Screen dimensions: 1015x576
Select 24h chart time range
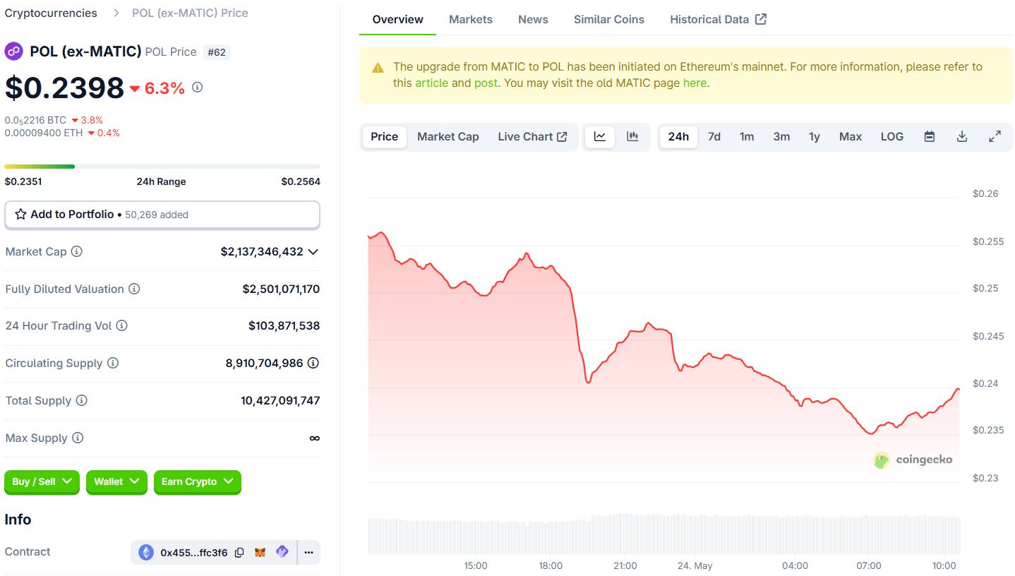[678, 136]
